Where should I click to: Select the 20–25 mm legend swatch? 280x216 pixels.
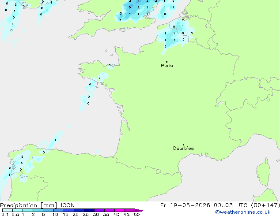[79, 210]
